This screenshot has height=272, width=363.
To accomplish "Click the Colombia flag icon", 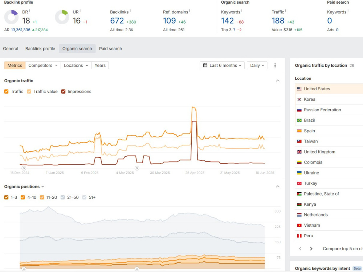I will point(299,162).
